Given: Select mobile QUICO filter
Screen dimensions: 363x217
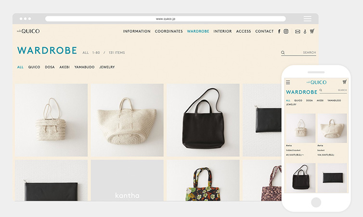Looking at the screenshot, I should coord(298,101).
